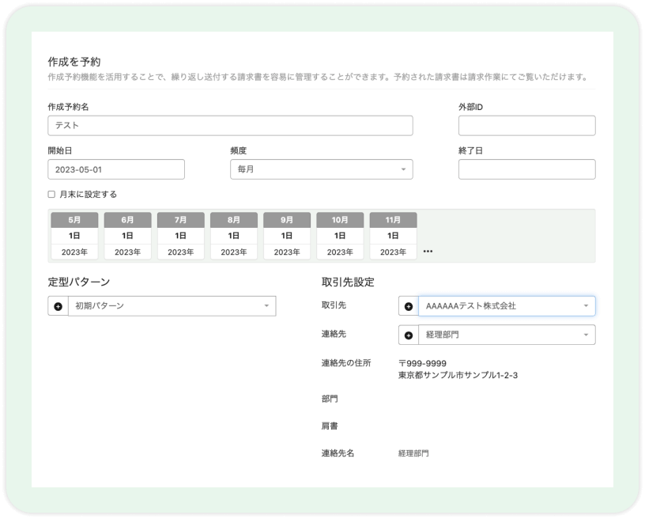Enable the 月末に設定する checkbox
This screenshot has height=519, width=645.
(x=51, y=195)
